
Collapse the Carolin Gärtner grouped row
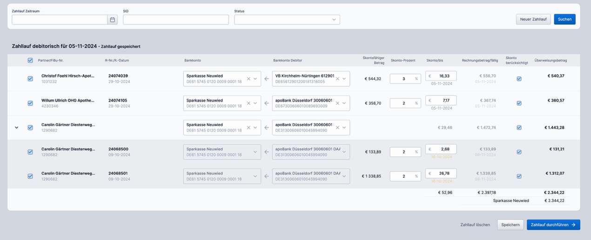point(17,128)
